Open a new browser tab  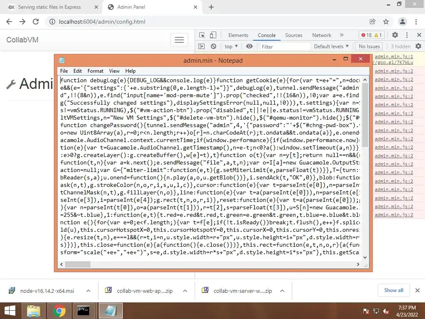211,7
